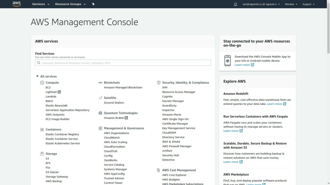This screenshot has height=185, width=330.
Task: Click the Compute category icon
Action: pos(42,83)
